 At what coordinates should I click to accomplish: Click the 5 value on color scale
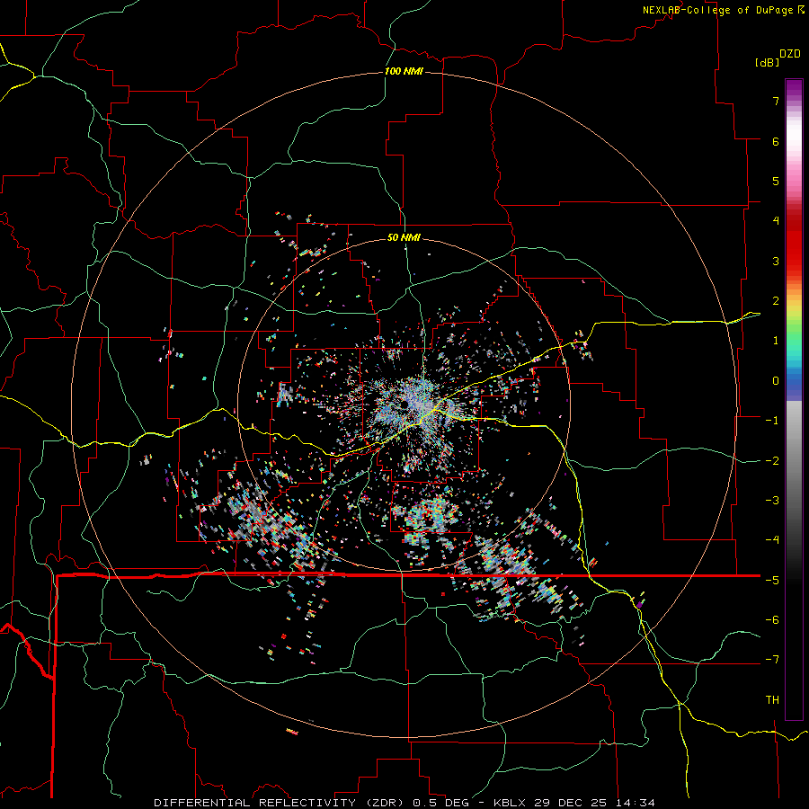click(x=776, y=181)
